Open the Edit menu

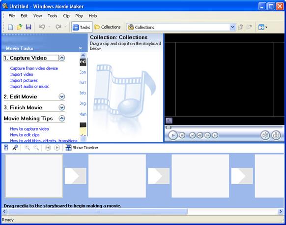point(24,16)
